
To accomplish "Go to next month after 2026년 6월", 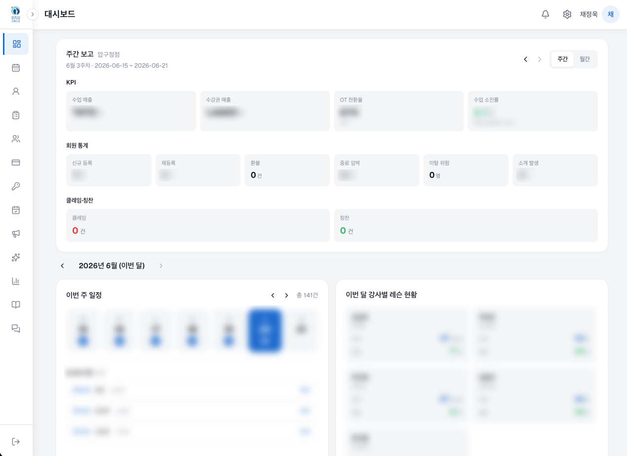I will coord(161,266).
